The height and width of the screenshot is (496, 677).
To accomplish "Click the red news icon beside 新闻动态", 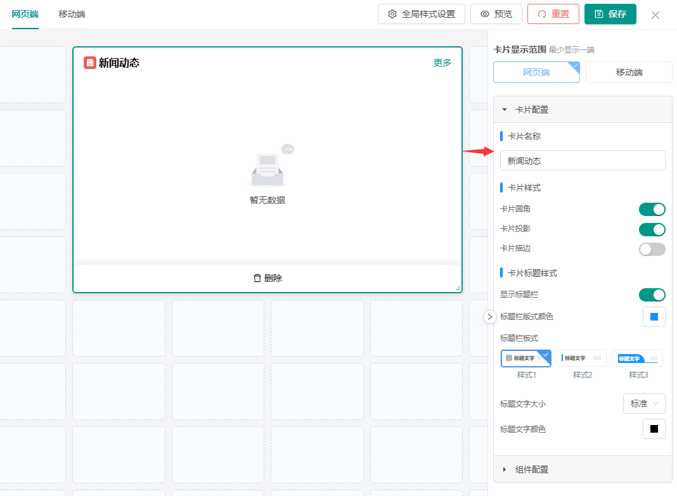I will tap(90, 63).
